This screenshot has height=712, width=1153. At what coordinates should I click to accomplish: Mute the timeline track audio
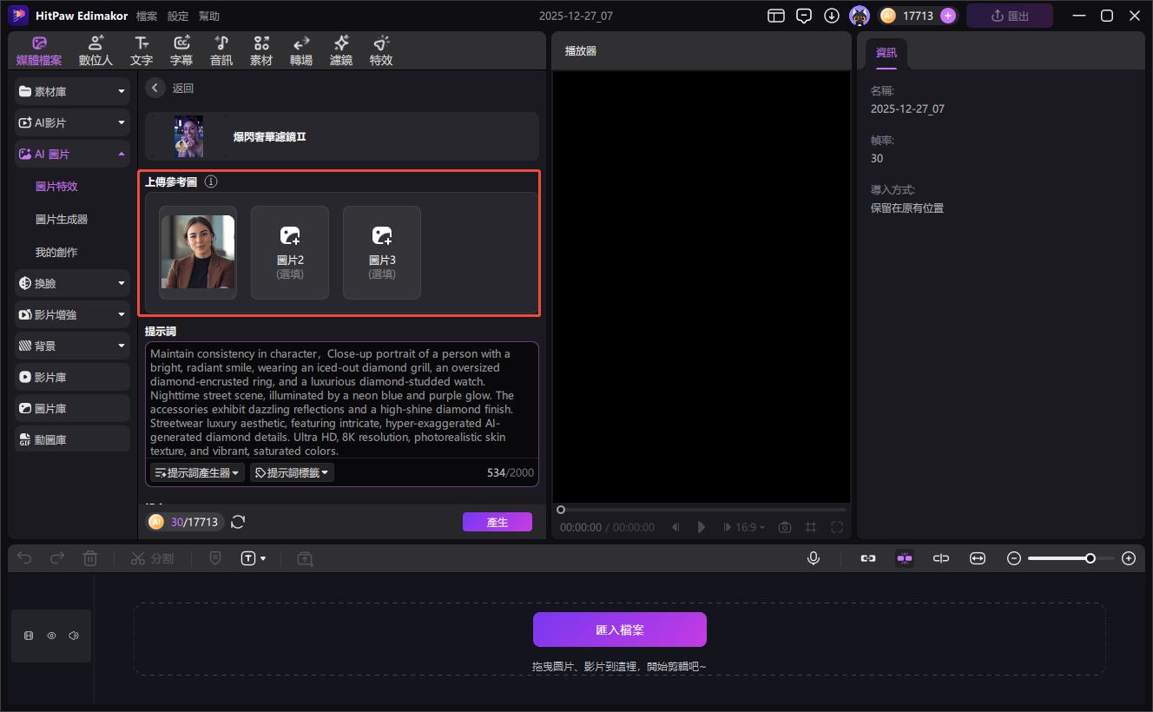pyautogui.click(x=73, y=636)
